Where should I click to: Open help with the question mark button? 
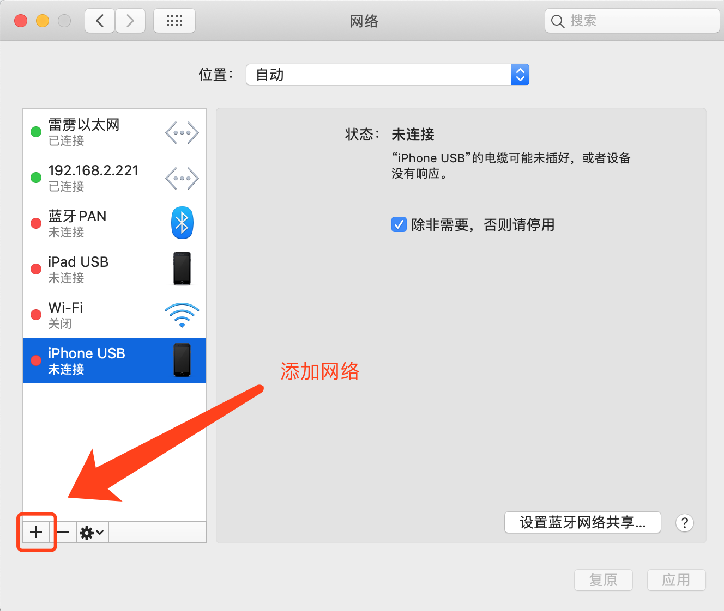coord(685,523)
